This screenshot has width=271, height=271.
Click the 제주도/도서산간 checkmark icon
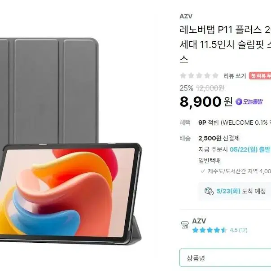tap(202, 171)
